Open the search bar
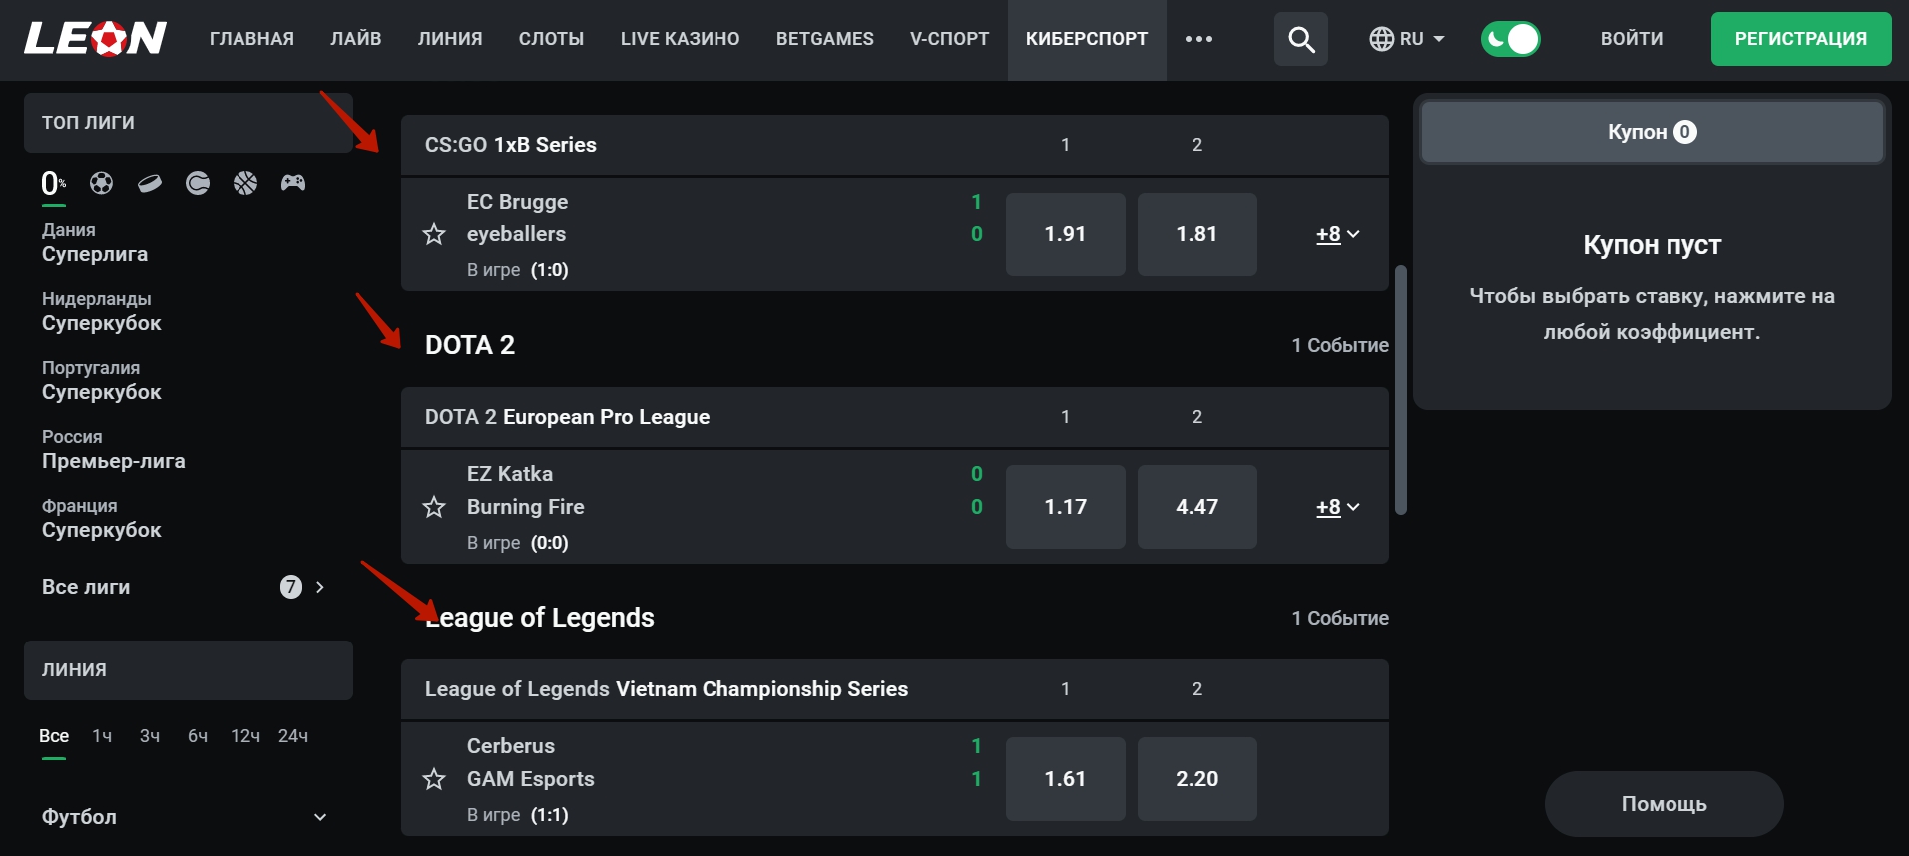Screen dimensions: 1909x856 click(x=1300, y=39)
